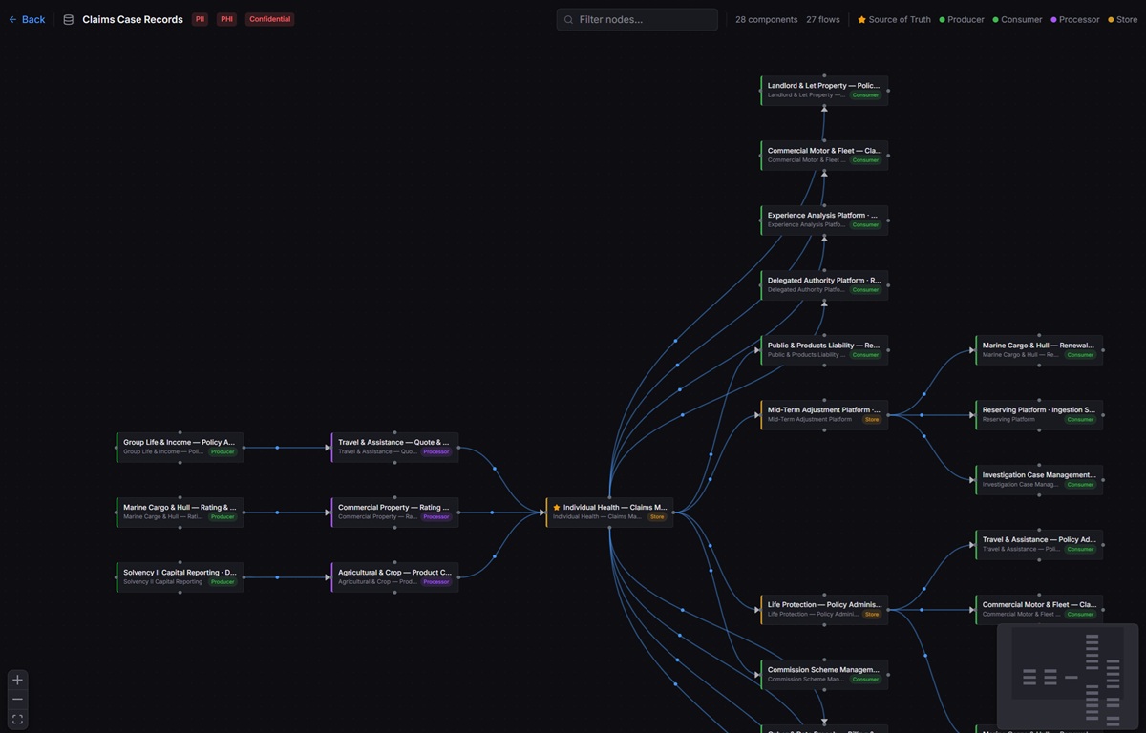
Task: Click edge midpoint between Mid-Term Adjustment and Reserving Platform
Action: [x=922, y=414]
